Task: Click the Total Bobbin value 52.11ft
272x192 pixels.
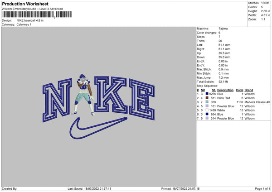Action: click(x=223, y=82)
